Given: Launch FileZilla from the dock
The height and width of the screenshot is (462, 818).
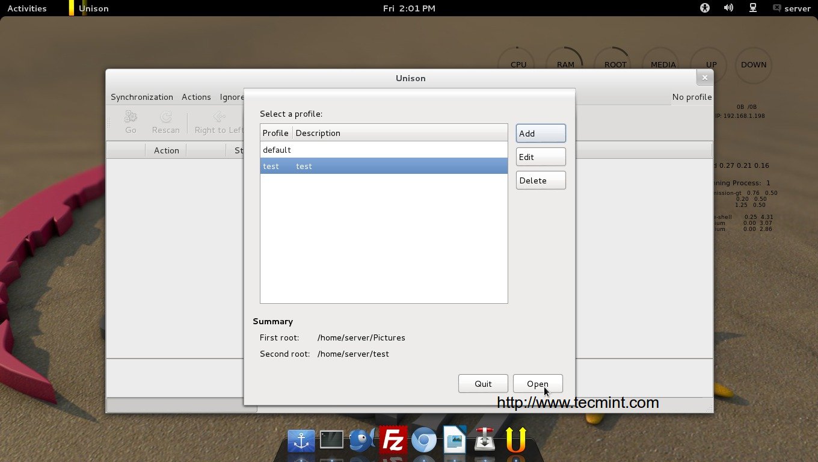Looking at the screenshot, I should tap(393, 440).
